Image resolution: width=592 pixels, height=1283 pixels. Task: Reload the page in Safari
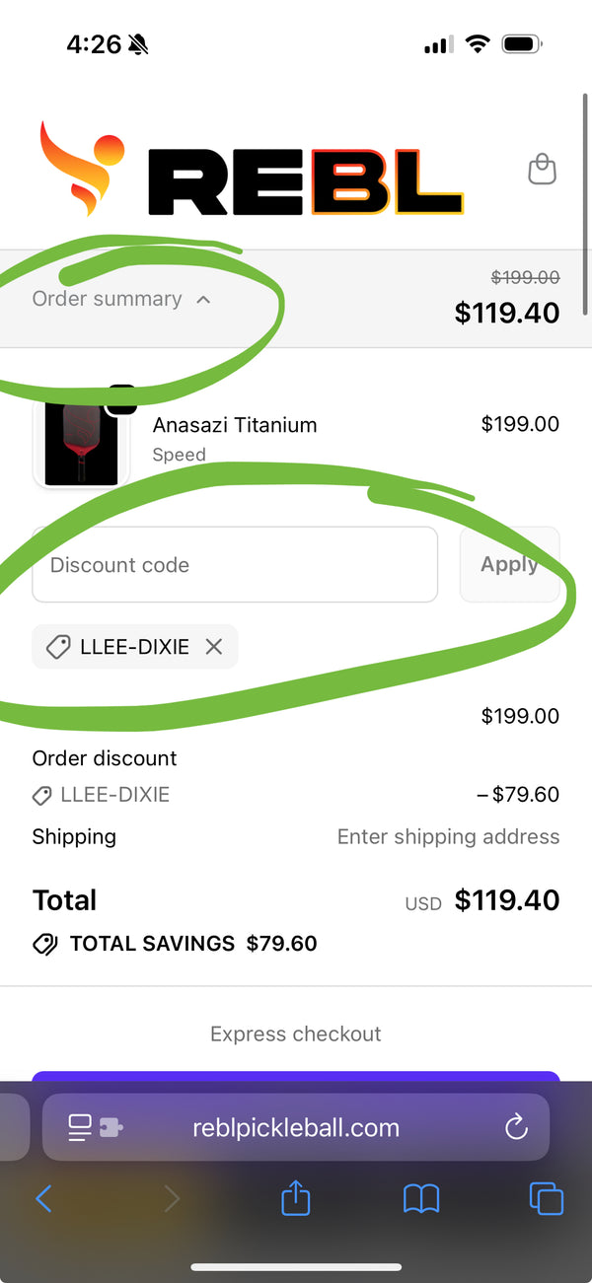(516, 1127)
